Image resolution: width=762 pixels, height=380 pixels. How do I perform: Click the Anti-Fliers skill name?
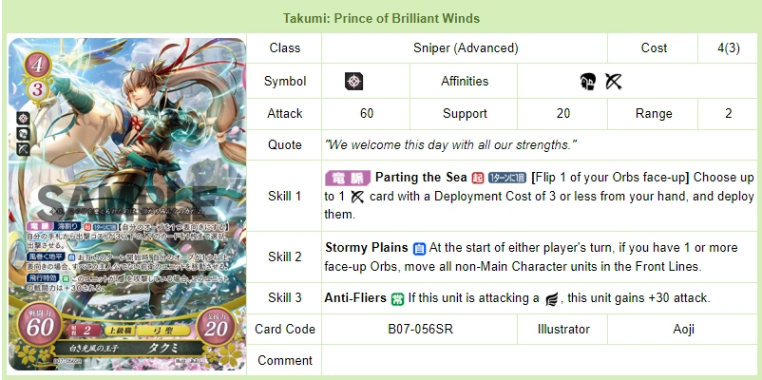(x=353, y=297)
